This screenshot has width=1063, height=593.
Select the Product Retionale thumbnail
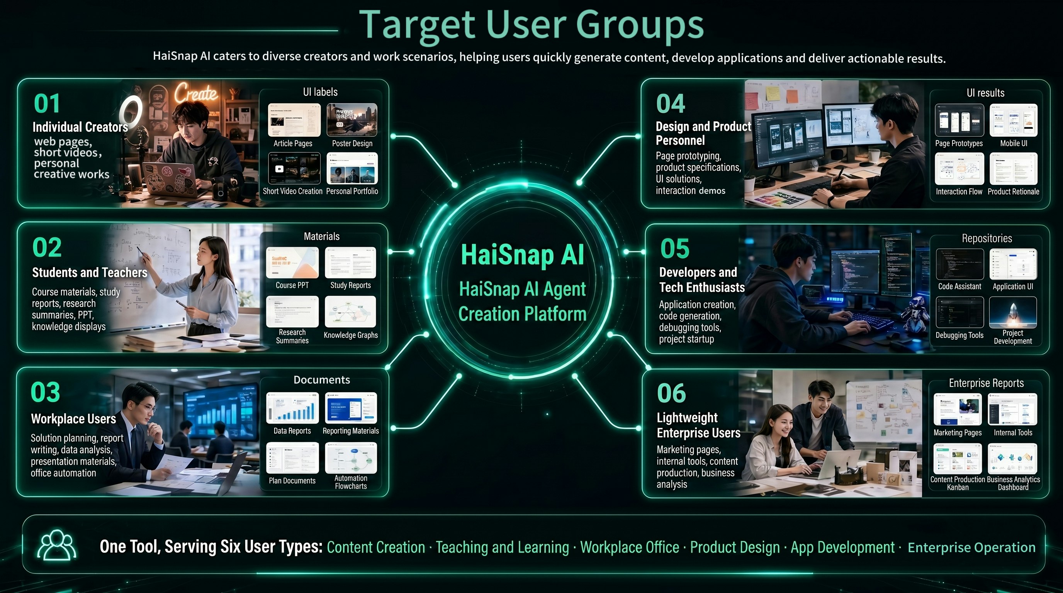(1014, 169)
